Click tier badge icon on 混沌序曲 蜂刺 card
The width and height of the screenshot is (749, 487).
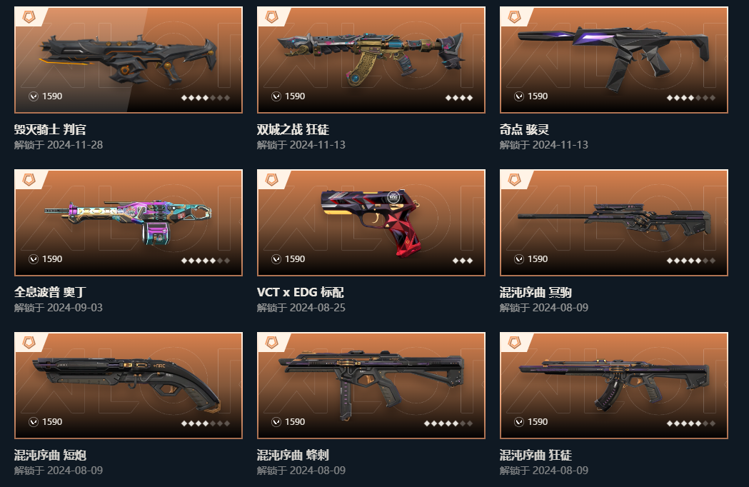(x=271, y=343)
